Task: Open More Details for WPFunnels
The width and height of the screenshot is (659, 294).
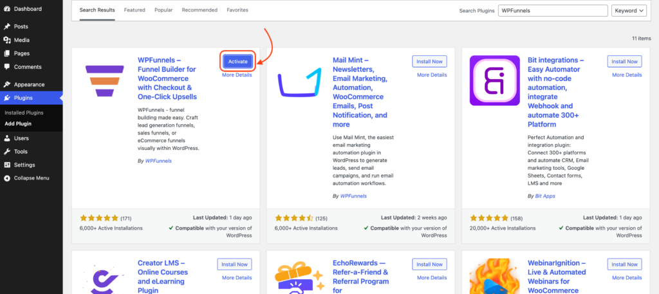Action: (237, 75)
